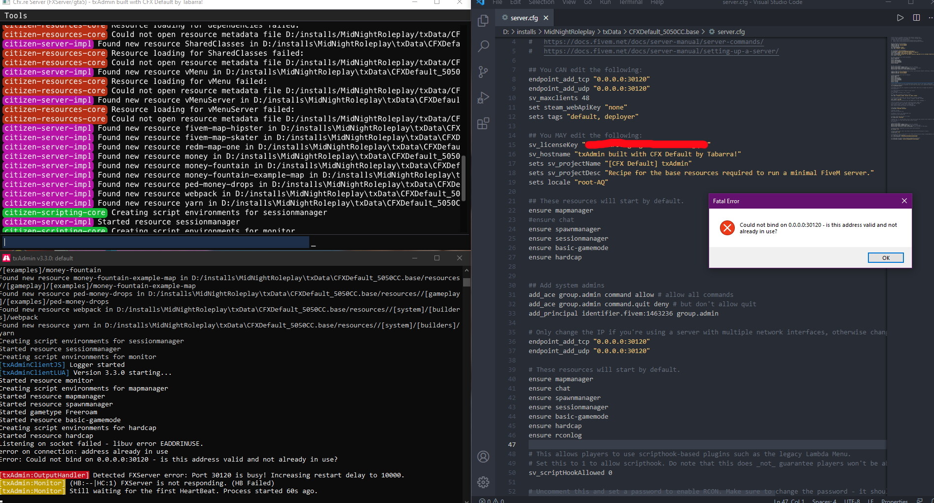
Task: Click the sv_maxclients 48 line
Action: click(x=559, y=98)
